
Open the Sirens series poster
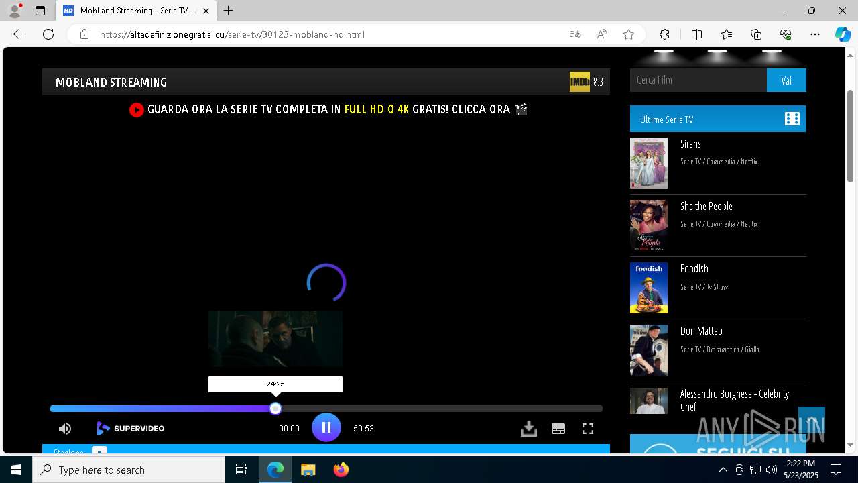[649, 163]
